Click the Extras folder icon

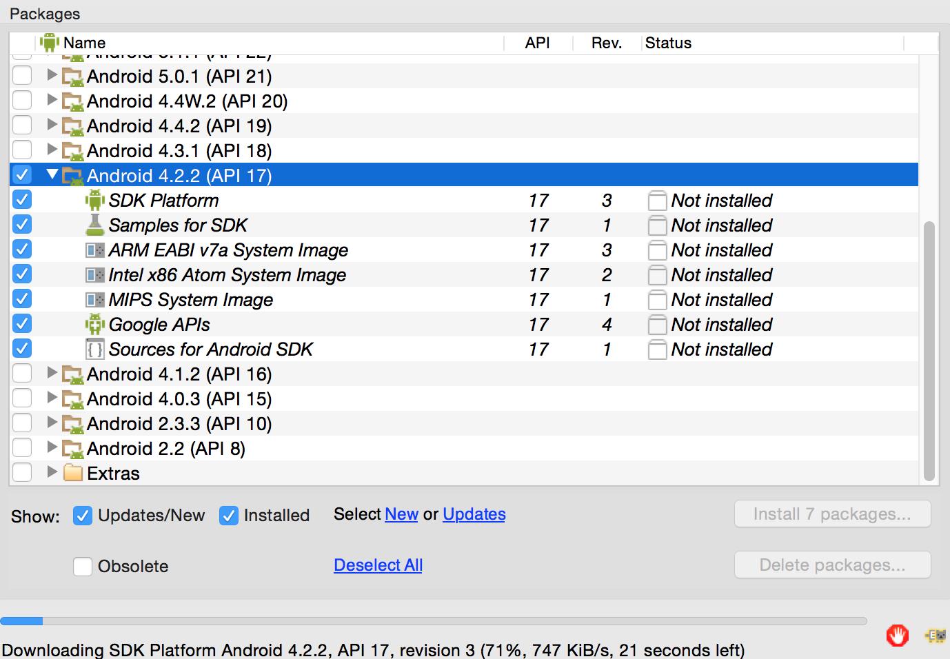[x=72, y=473]
